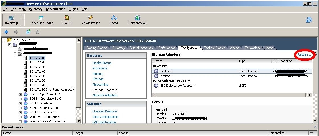Screen dimensions: 319x136
Task: Open the Processors link
Action: 100,68
